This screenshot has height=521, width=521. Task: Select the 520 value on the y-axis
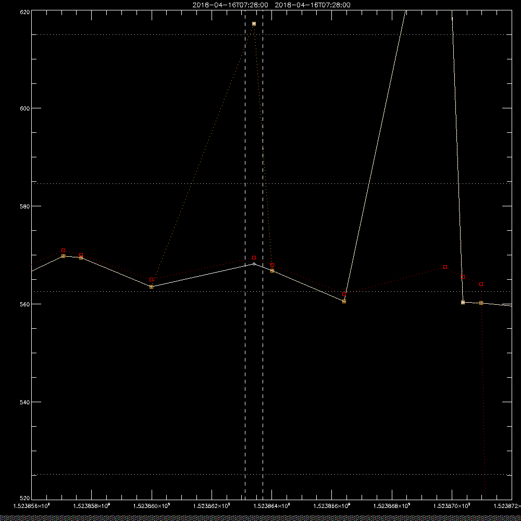(x=25, y=498)
